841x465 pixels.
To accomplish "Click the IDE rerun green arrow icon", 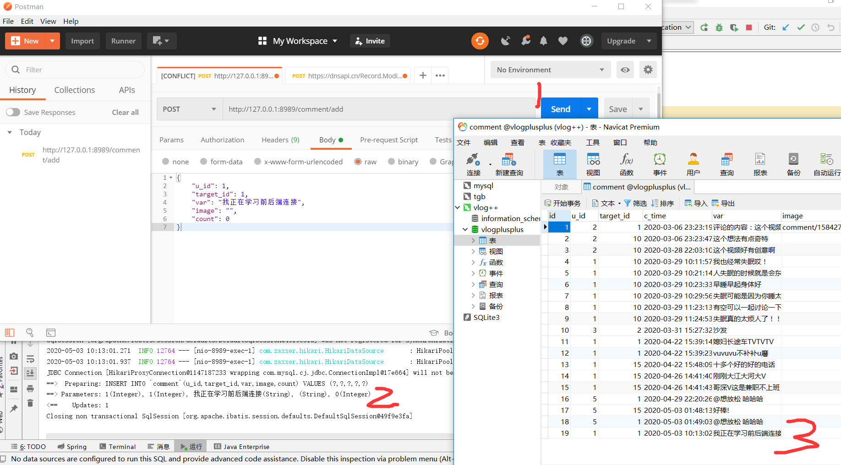I will tap(704, 27).
